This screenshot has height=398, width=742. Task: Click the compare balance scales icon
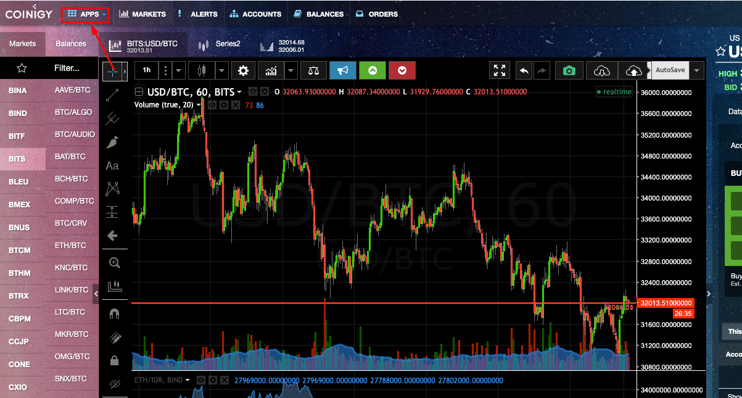pos(314,70)
